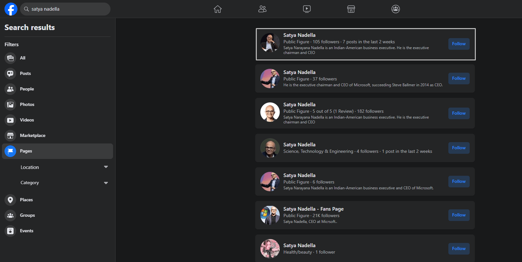Click the Facebook logo icon
This screenshot has width=522, height=262.
tap(11, 9)
